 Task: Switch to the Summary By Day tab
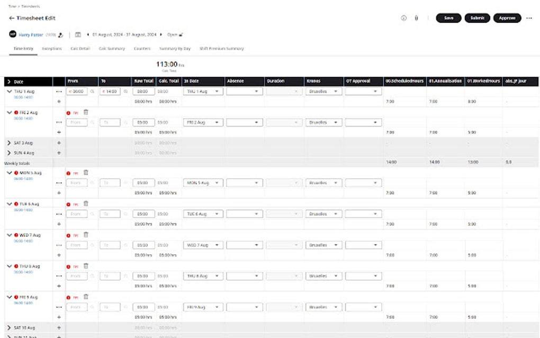(x=175, y=49)
